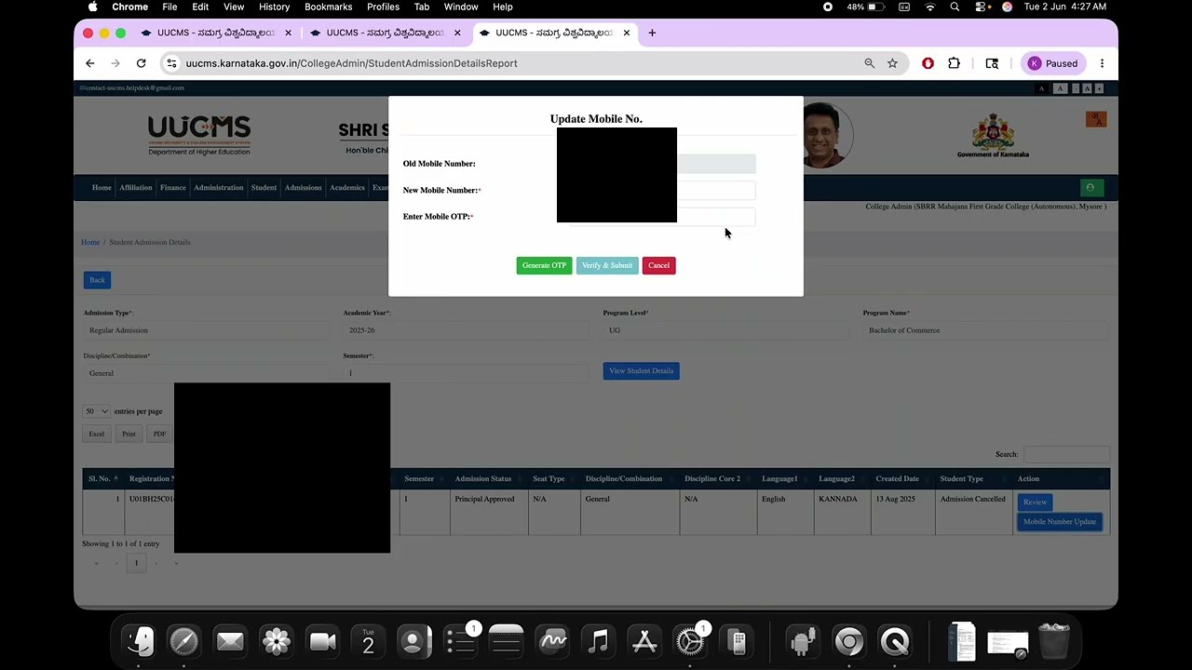Open Photos from the dock

tap(277, 641)
